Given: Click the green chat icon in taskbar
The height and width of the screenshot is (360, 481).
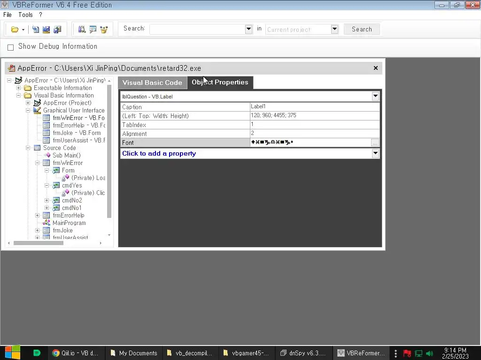Looking at the screenshot, I should pyautogui.click(x=37, y=353).
